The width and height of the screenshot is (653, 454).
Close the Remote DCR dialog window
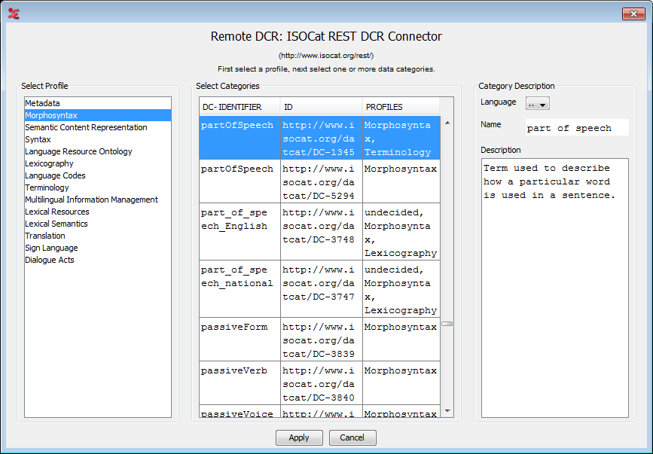click(633, 14)
